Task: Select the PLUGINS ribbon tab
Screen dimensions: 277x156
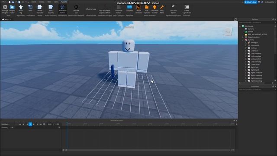Action: [x=64, y=2]
